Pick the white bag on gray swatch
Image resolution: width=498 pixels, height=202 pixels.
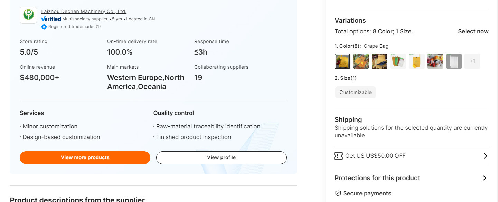click(x=454, y=61)
